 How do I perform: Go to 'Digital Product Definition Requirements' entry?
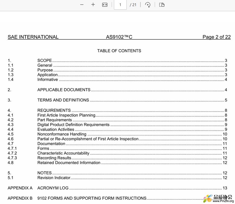tap(117, 124)
